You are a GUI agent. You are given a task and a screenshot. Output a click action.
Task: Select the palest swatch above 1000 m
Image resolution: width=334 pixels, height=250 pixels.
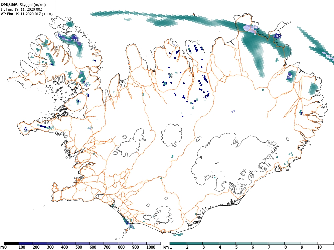(x=154, y=243)
